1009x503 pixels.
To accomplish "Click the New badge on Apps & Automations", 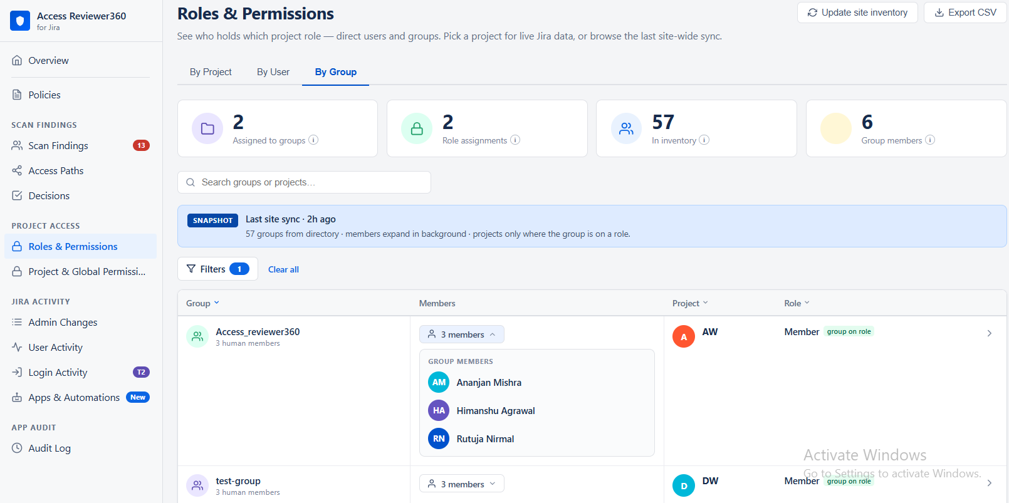I will [138, 398].
